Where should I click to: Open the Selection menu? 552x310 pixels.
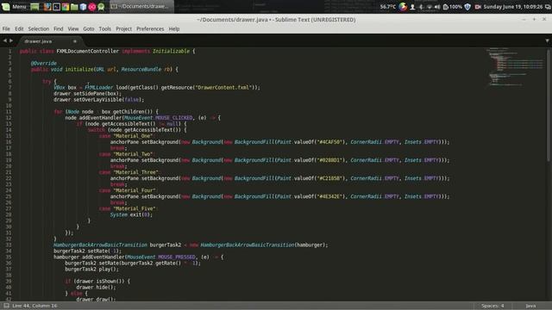(x=38, y=28)
